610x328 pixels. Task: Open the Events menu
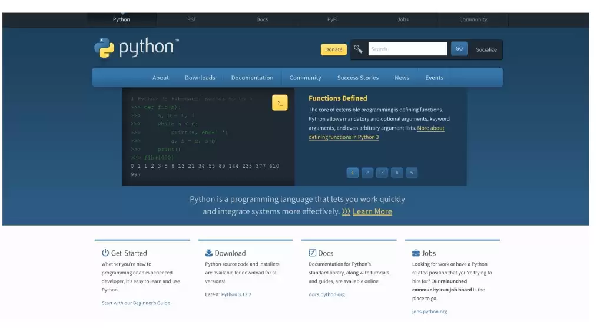tap(434, 78)
